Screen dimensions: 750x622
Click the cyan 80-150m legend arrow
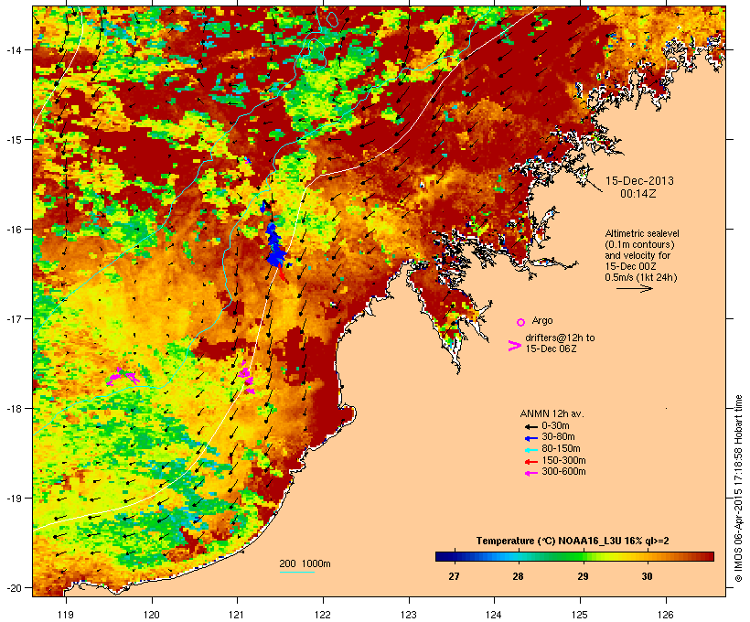tap(530, 450)
